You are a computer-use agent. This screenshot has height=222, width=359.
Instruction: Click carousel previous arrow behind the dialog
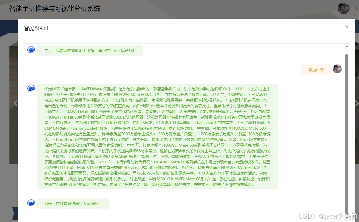pos(16,103)
